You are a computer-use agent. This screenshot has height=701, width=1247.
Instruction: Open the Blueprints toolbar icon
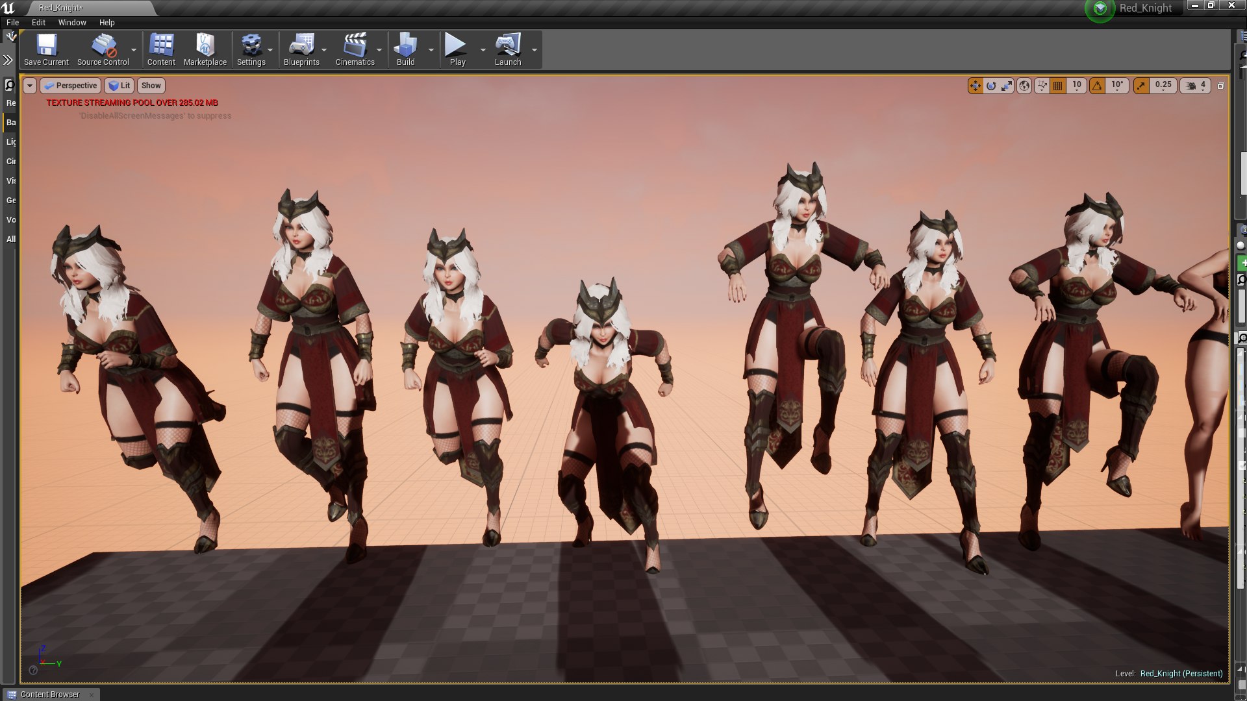(301, 50)
